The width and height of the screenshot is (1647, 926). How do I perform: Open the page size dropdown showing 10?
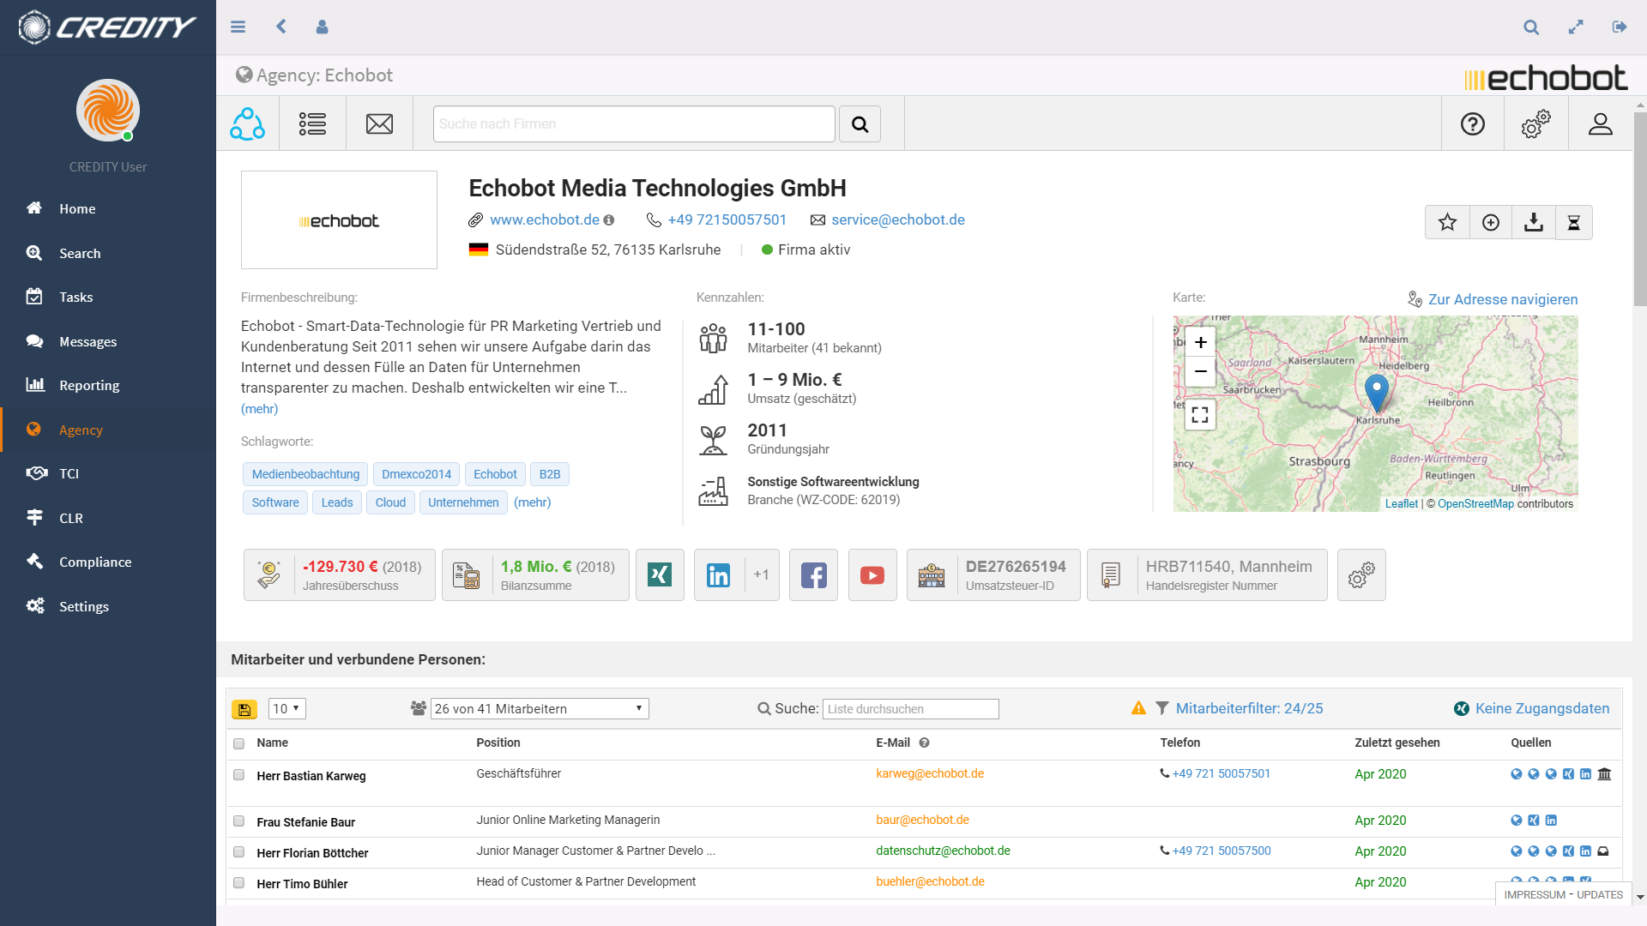pyautogui.click(x=287, y=709)
